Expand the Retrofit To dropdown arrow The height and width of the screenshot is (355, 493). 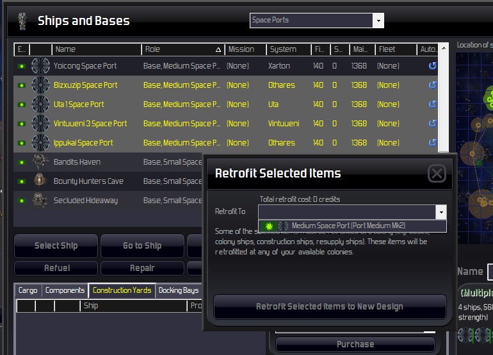point(441,212)
